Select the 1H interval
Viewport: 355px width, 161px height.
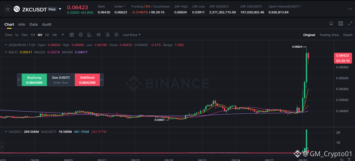[33, 35]
